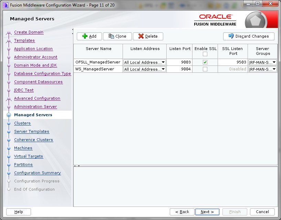Click SSL Listen Port 9503 field
This screenshot has height=220, width=281.
point(232,62)
